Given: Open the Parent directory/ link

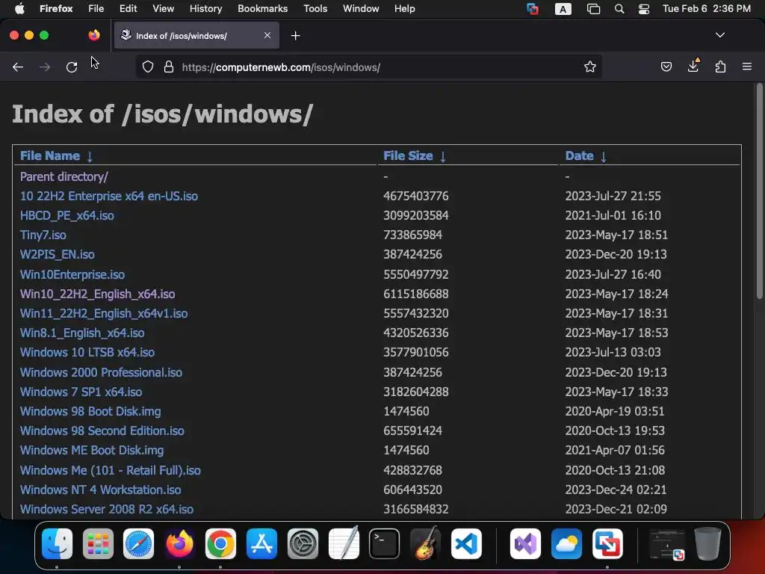Looking at the screenshot, I should [64, 176].
